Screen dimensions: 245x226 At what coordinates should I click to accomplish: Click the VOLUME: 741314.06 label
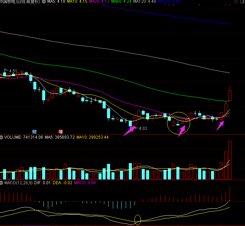(23, 137)
